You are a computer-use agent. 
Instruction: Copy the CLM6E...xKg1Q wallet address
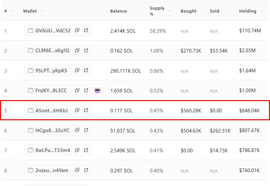pos(77,50)
